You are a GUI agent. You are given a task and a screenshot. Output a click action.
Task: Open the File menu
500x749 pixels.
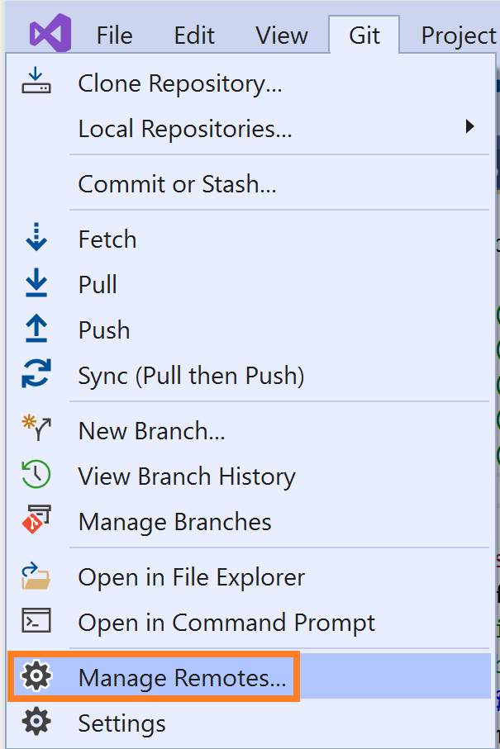coord(114,36)
